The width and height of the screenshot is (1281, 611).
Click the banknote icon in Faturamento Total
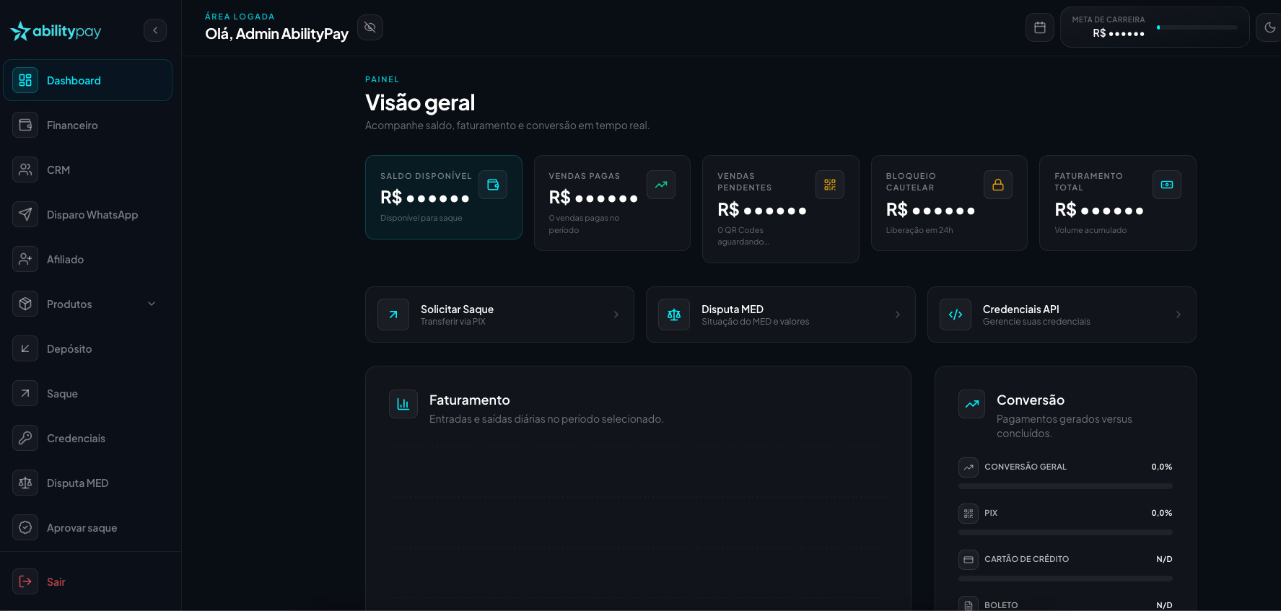point(1167,185)
